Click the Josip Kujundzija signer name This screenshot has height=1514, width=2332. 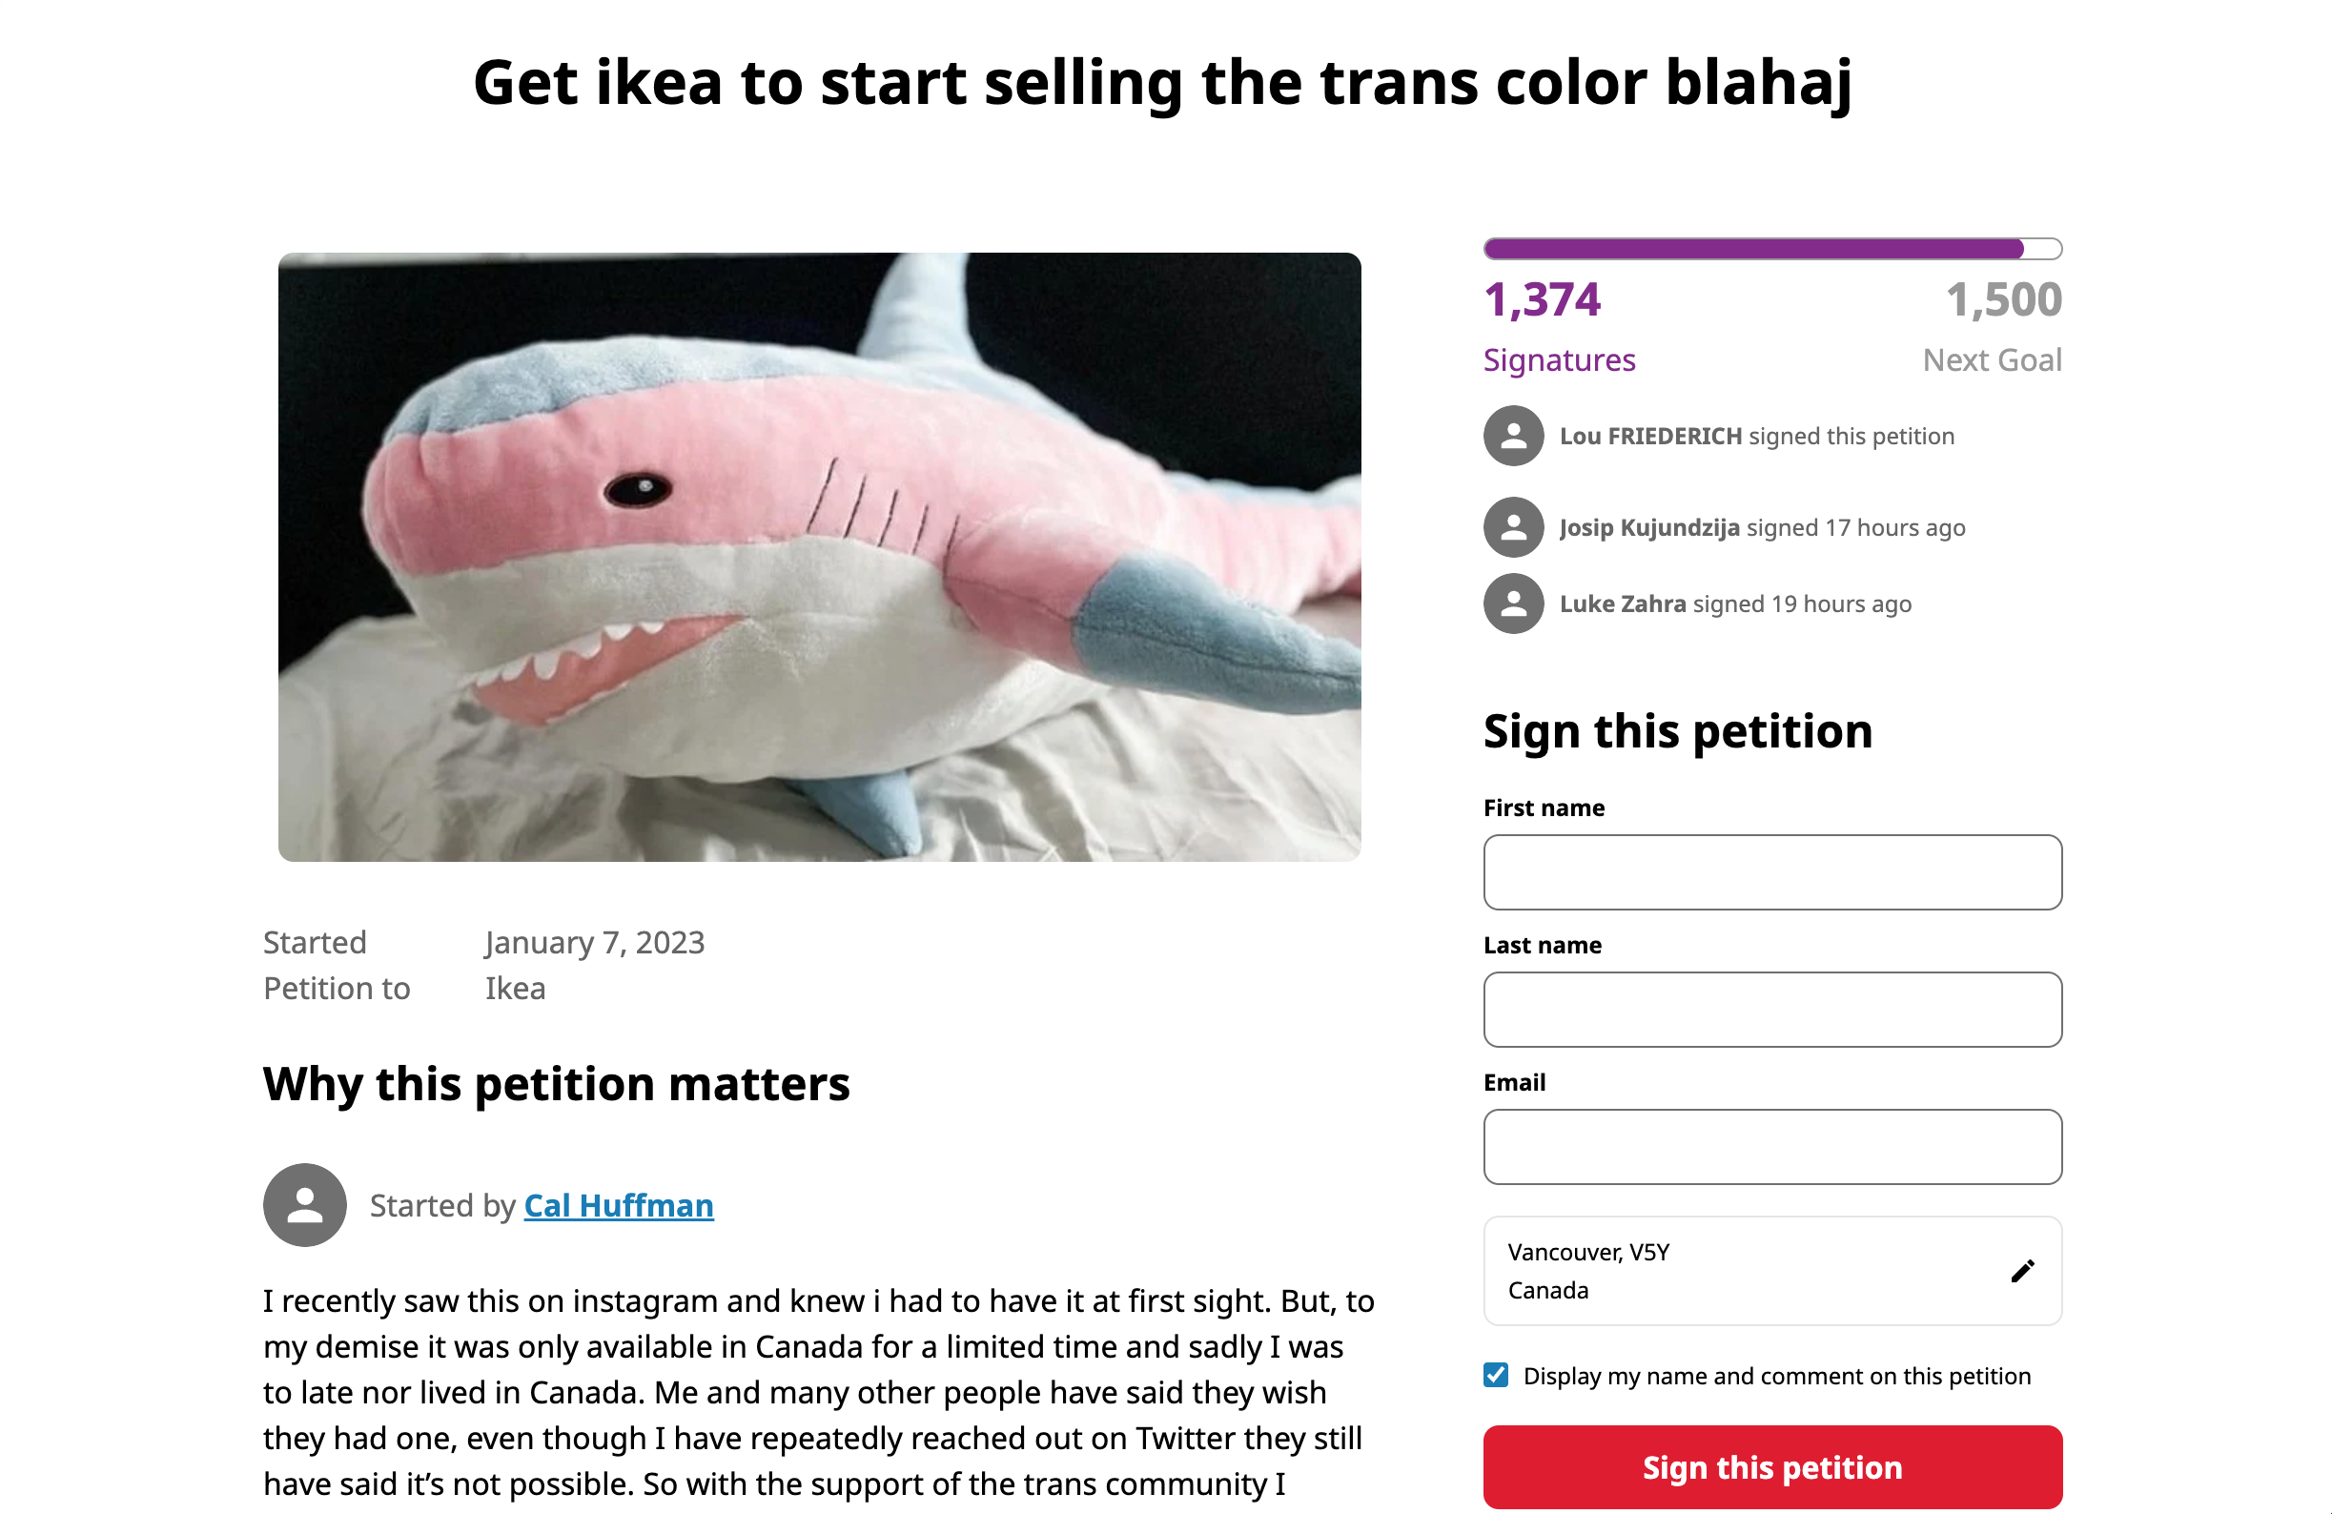pyautogui.click(x=1649, y=527)
